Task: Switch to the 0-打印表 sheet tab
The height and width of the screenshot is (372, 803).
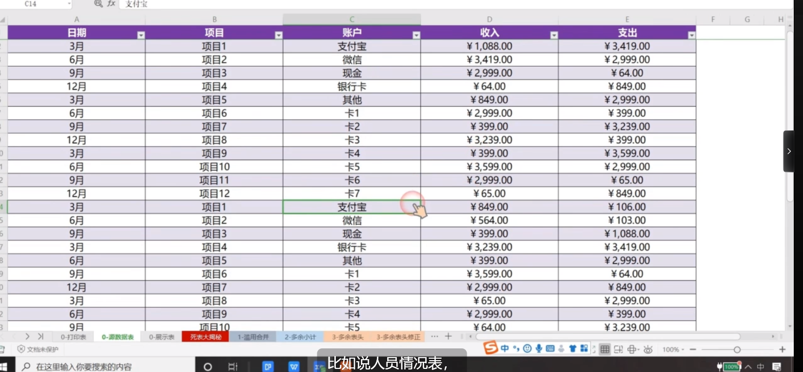Action: pos(73,337)
